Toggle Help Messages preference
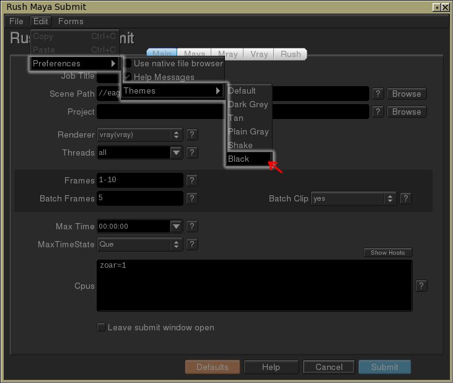453x383 pixels. pos(174,77)
